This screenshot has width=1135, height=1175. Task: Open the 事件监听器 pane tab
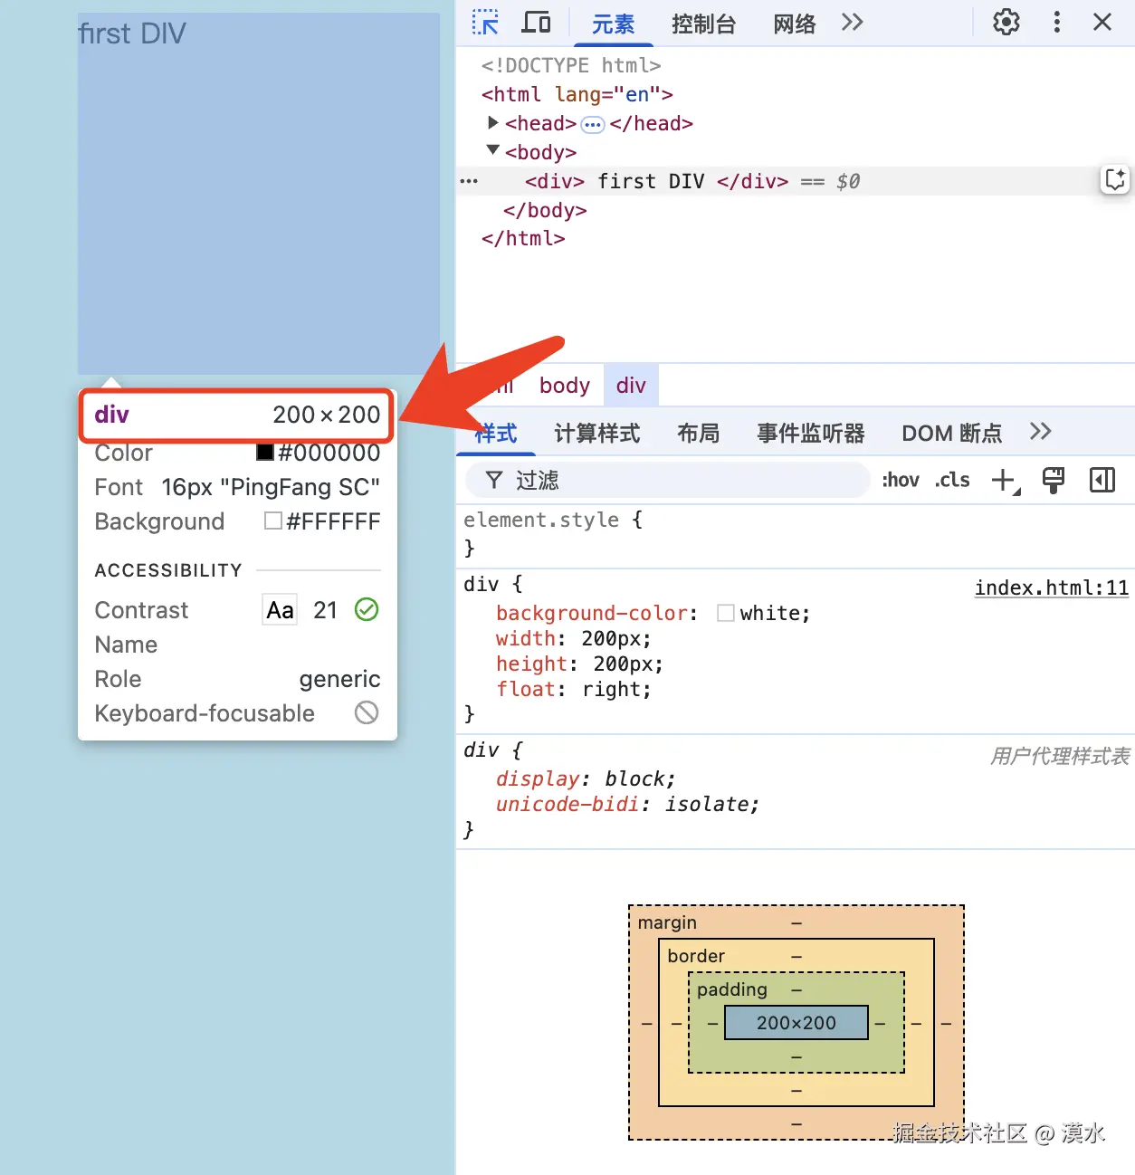pyautogui.click(x=810, y=434)
